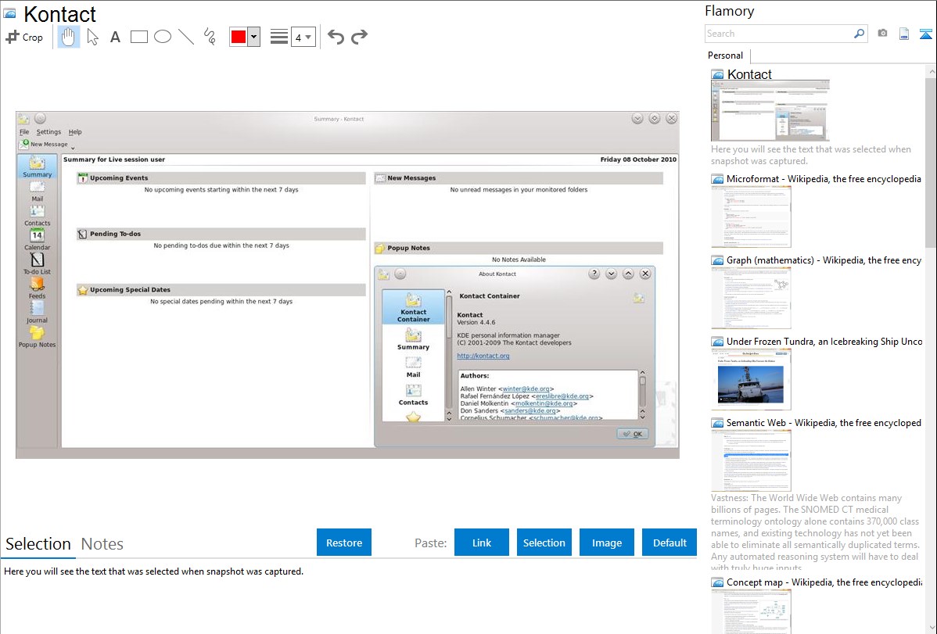Open the color picker dropdown arrow

(x=253, y=37)
